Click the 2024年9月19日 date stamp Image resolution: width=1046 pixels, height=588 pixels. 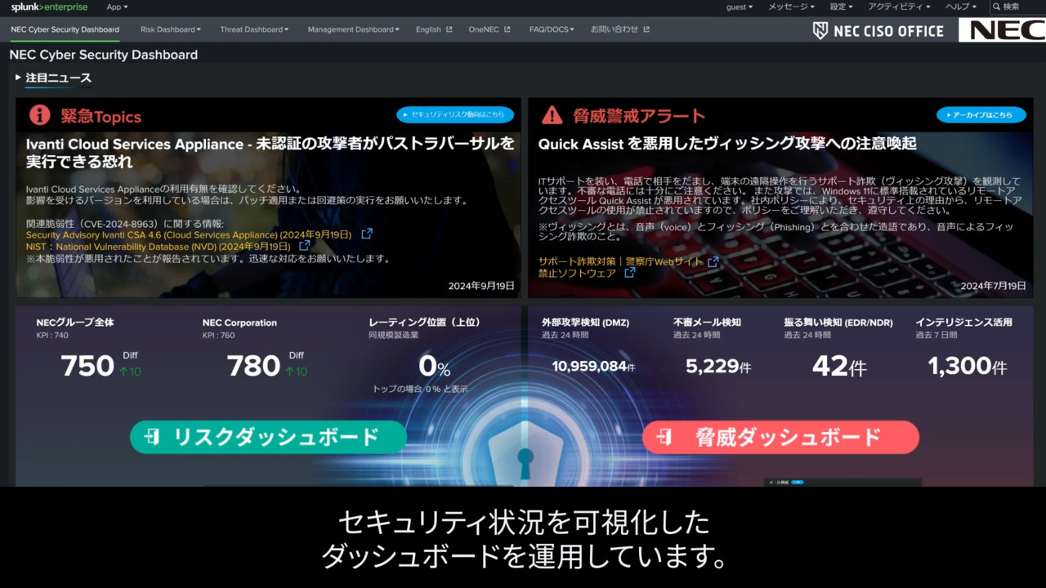point(481,286)
